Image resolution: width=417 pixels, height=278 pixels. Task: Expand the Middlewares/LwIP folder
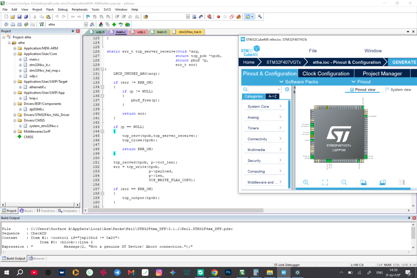click(15, 131)
